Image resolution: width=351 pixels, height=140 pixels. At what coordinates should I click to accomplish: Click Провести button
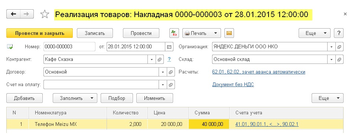141,33
